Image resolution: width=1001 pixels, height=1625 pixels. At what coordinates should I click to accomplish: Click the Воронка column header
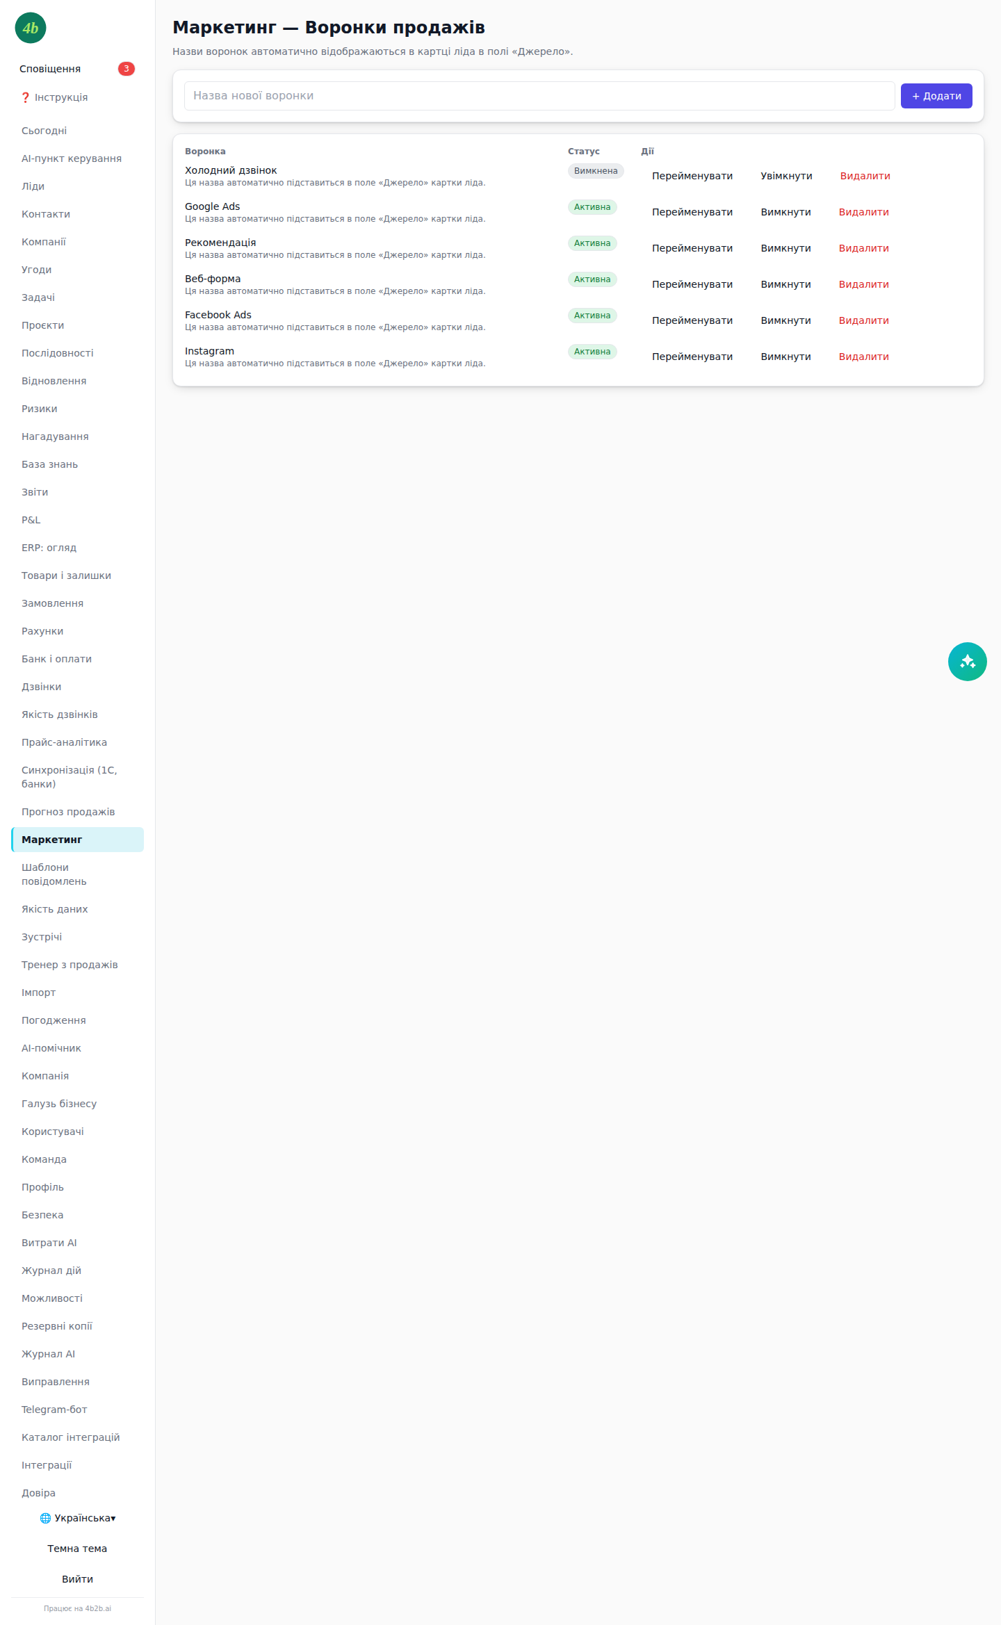pyautogui.click(x=205, y=152)
